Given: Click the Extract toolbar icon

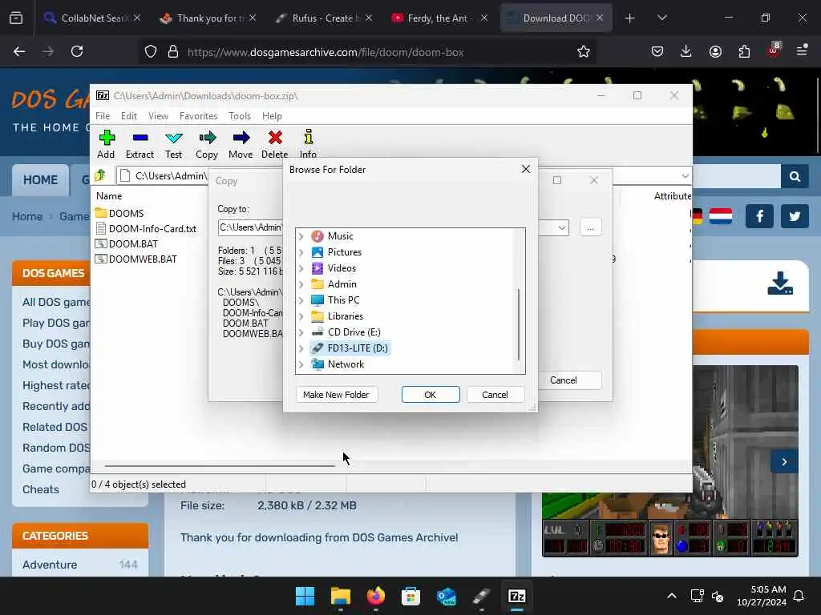Looking at the screenshot, I should point(140,144).
